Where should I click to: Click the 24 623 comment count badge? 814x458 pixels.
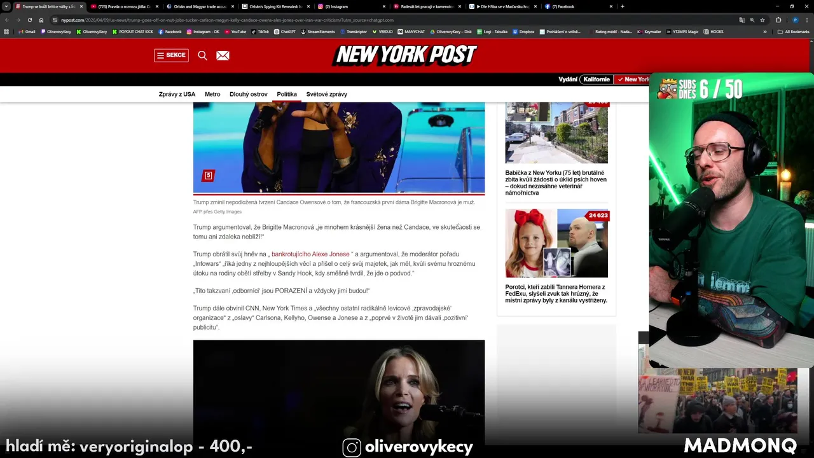pyautogui.click(x=598, y=216)
